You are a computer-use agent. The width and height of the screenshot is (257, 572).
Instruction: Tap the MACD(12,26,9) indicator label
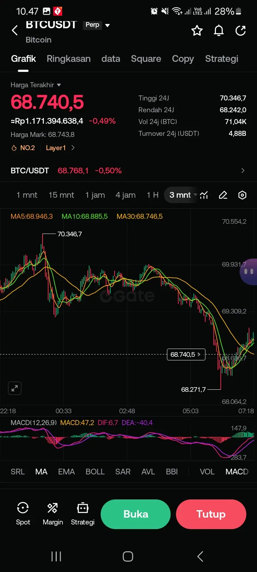(34, 423)
